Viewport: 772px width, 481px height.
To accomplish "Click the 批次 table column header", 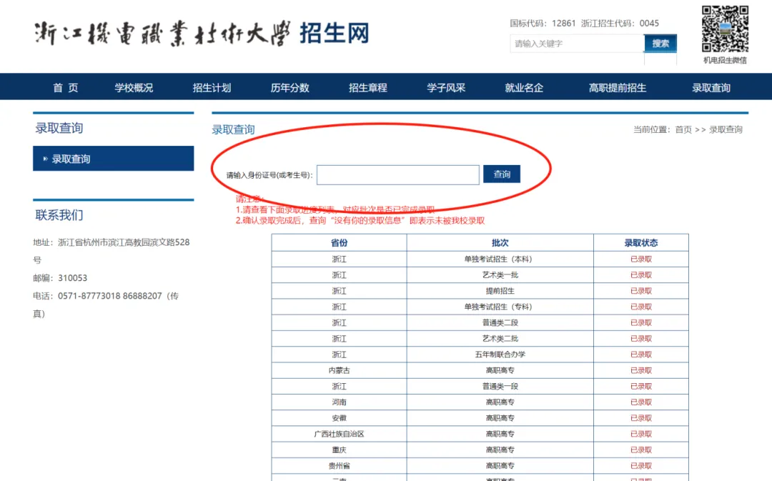I will (x=500, y=243).
